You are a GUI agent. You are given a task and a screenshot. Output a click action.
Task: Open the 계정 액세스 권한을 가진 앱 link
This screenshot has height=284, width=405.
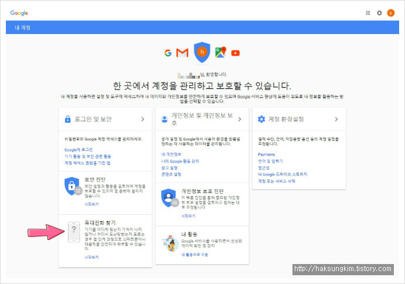coord(87,163)
